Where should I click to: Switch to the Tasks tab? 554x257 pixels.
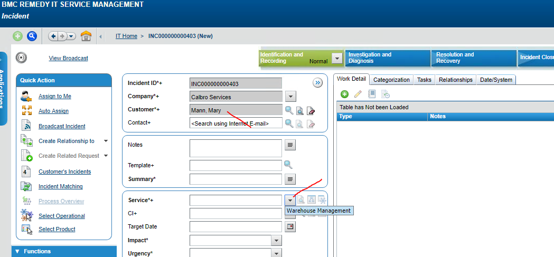point(424,80)
